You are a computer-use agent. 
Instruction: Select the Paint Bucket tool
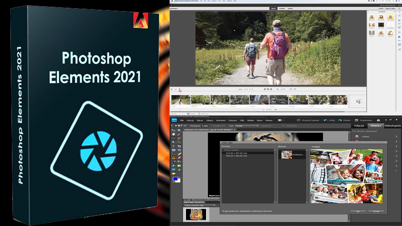pos(173,166)
